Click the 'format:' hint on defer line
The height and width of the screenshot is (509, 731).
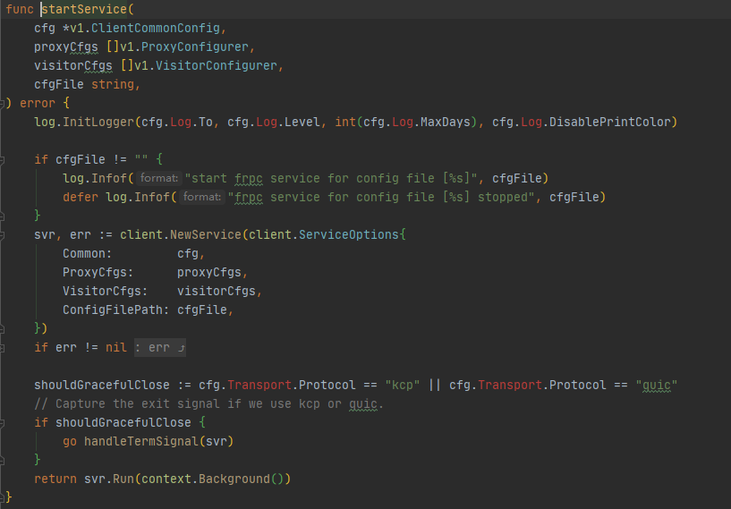[x=202, y=197]
